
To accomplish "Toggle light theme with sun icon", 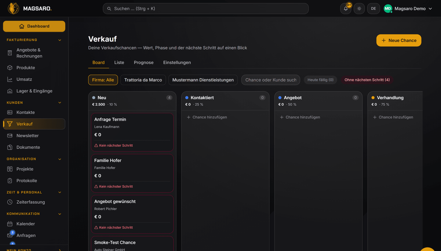I will [x=359, y=9].
